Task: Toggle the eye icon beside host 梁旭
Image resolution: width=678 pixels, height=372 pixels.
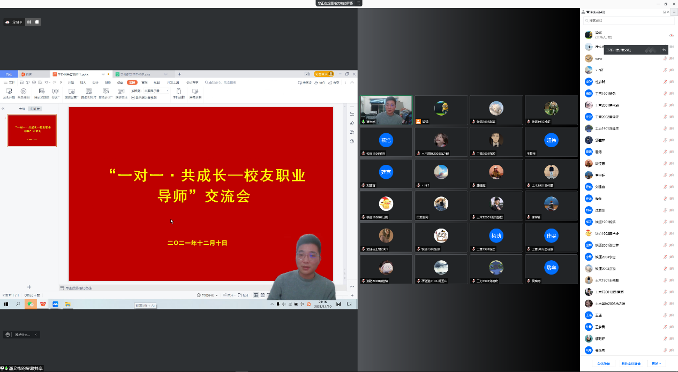Action: coord(671,35)
